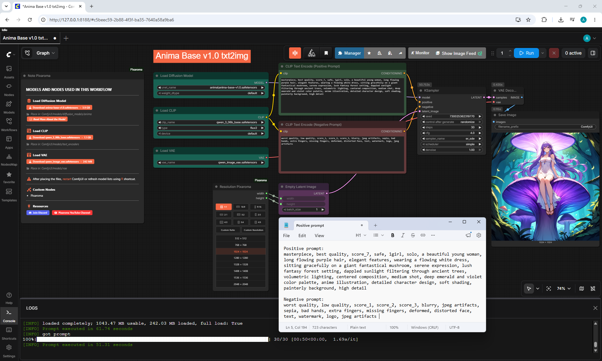
Task: Click the seed value field in KSampler
Action: [x=451, y=116]
